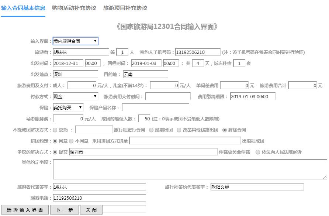Screen dimensions: 329x216
Task: Select 同意 for 拼团约定
Action: (55, 141)
